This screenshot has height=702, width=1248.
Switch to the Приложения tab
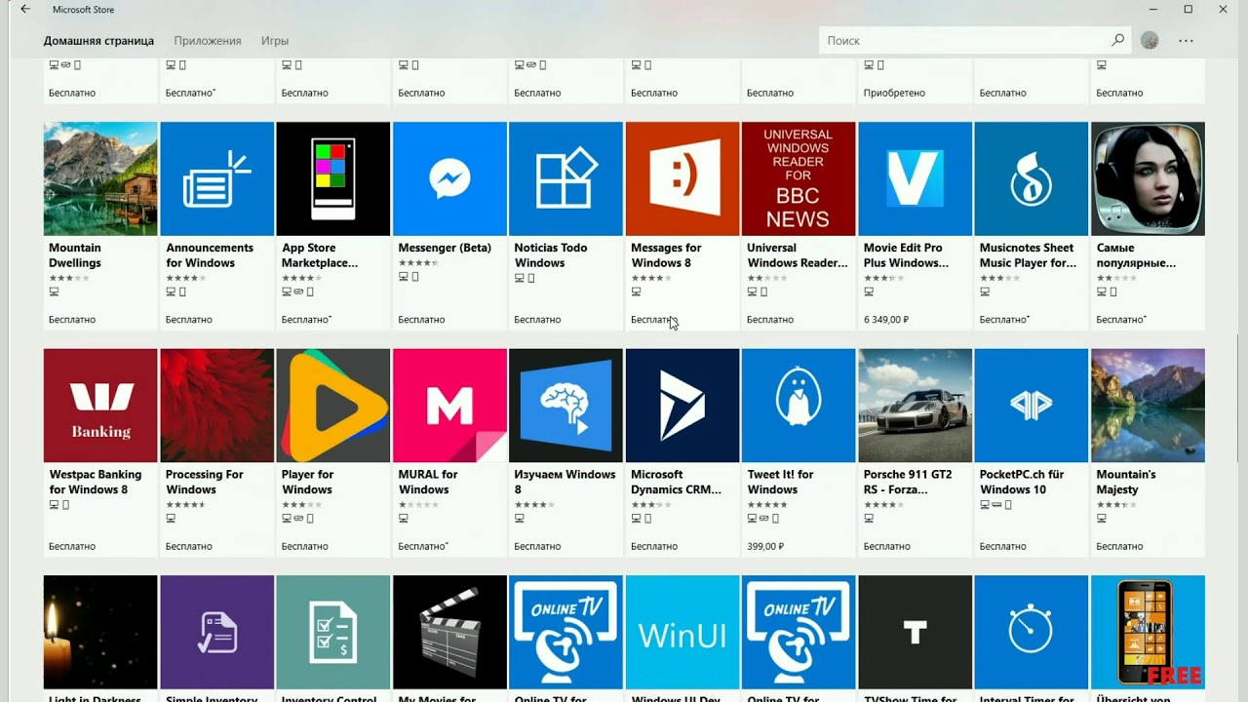(208, 41)
